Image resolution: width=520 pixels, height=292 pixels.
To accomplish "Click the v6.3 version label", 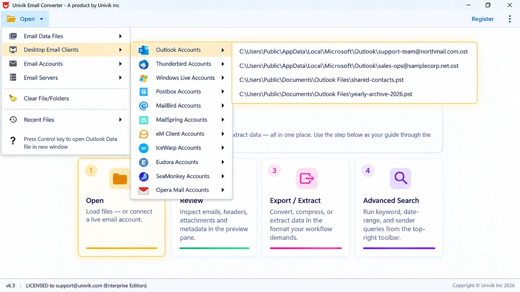I will 10,286.
